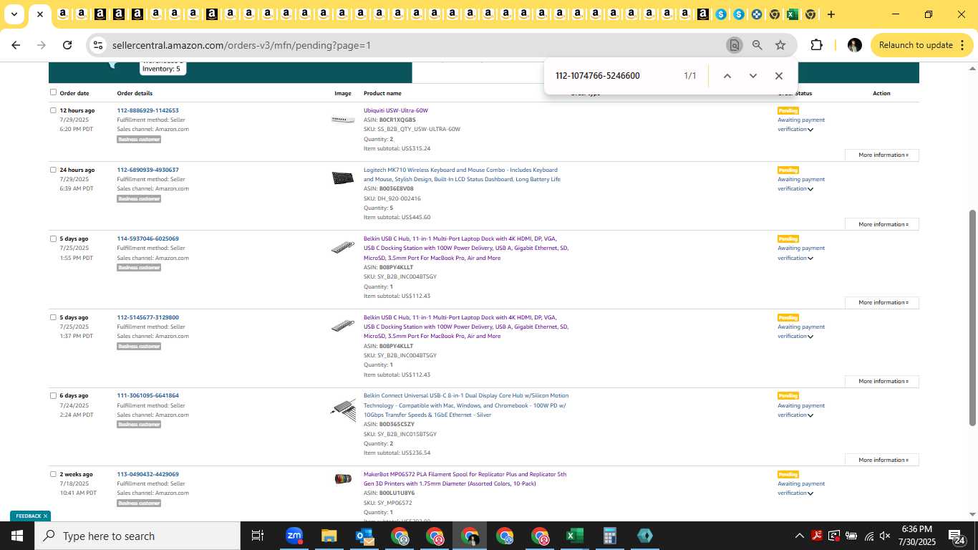Click the page vertical scrollbar thumb
978x550 pixels.
click(972, 317)
